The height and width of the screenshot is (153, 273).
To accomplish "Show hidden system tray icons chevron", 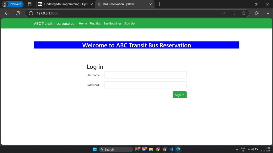I will click(x=237, y=149).
